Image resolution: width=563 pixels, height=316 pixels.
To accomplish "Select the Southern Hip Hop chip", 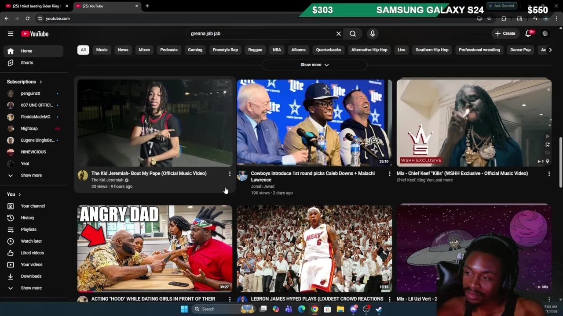I will (x=432, y=50).
